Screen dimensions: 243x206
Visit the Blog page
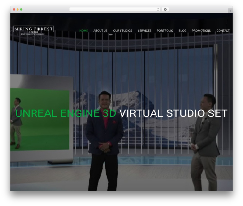pyautogui.click(x=182, y=31)
